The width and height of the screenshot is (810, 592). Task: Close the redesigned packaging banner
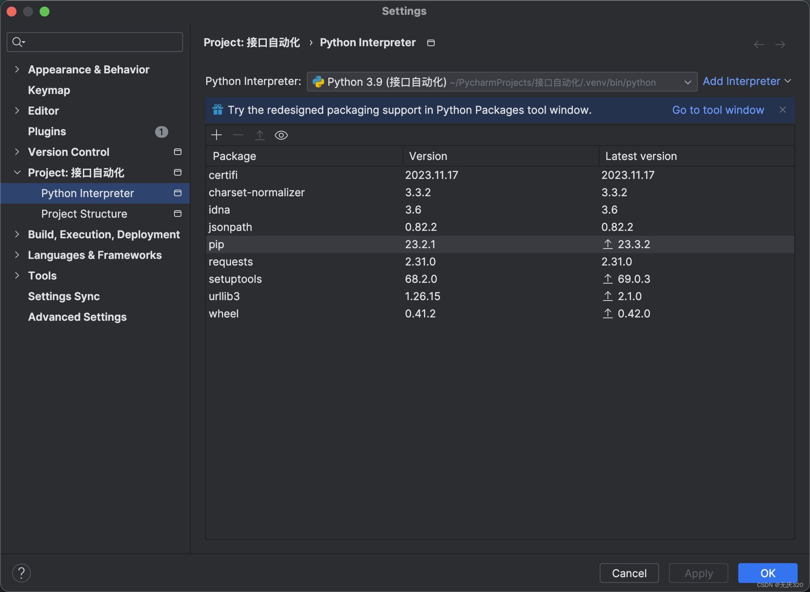(782, 110)
